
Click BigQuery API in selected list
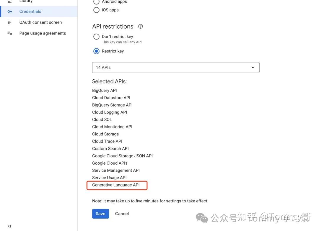[105, 90]
